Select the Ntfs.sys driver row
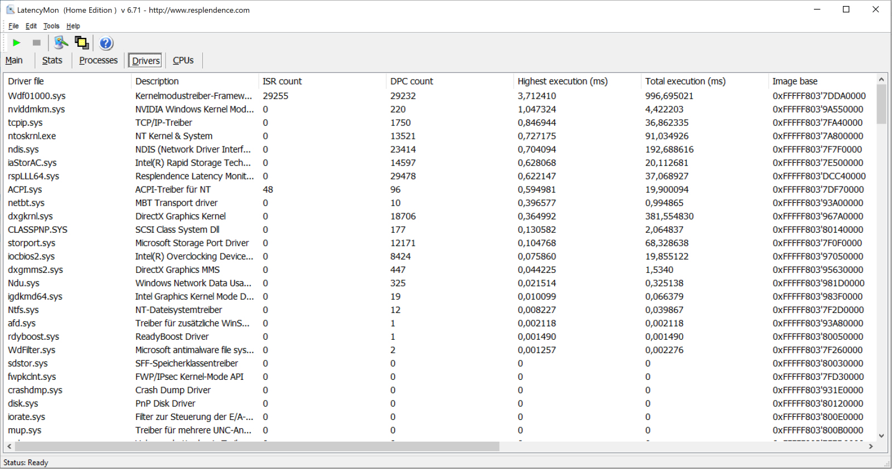This screenshot has width=892, height=469. tap(439, 310)
